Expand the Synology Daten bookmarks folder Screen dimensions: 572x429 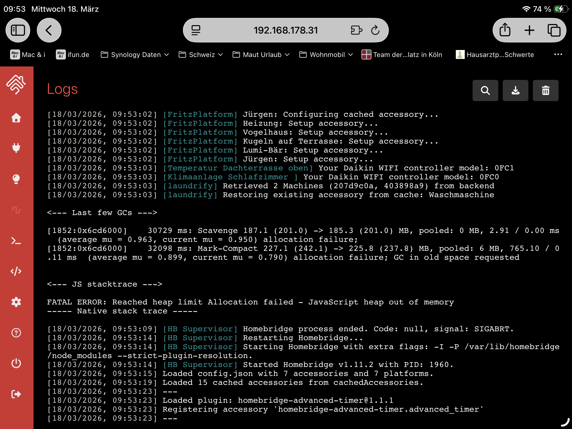tap(135, 55)
